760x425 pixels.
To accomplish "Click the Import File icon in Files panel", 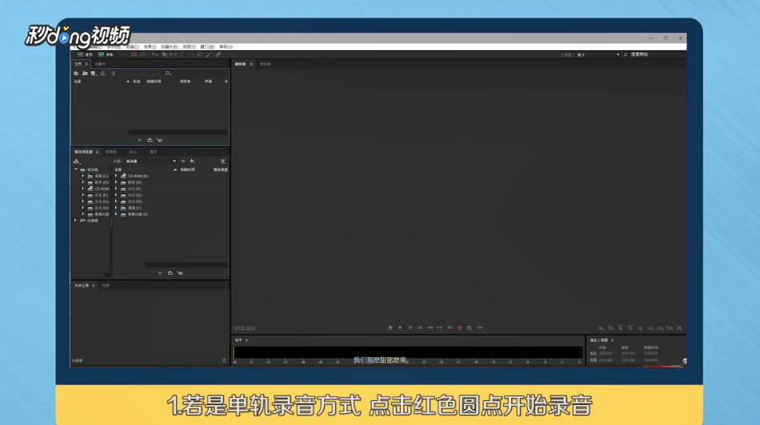I will pos(85,73).
